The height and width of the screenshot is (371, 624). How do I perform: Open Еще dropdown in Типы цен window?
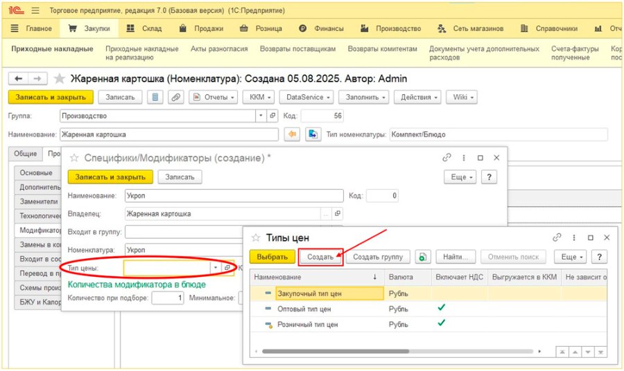(x=571, y=257)
